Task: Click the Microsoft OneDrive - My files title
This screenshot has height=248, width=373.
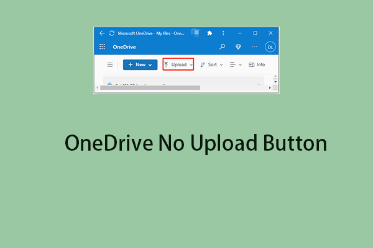Action: pos(151,33)
